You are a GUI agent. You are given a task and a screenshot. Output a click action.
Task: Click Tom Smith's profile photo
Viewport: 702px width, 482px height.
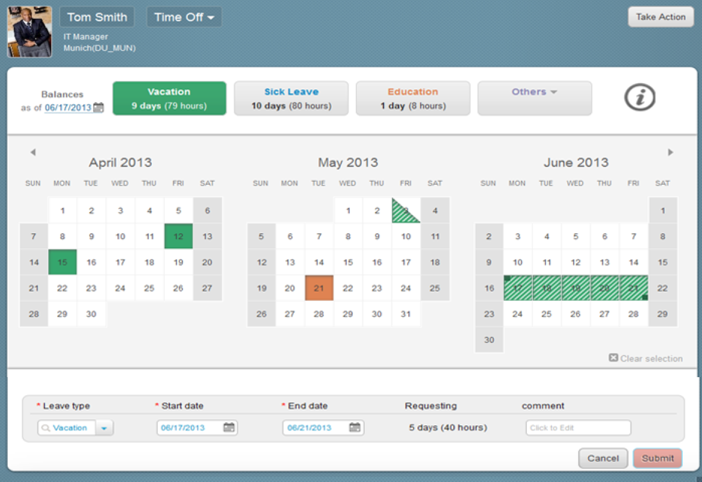30,32
